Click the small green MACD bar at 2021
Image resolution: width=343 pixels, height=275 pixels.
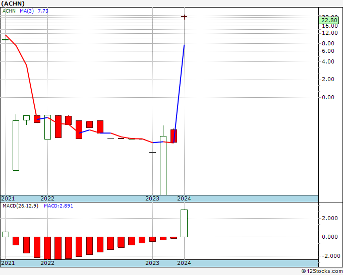6,234
